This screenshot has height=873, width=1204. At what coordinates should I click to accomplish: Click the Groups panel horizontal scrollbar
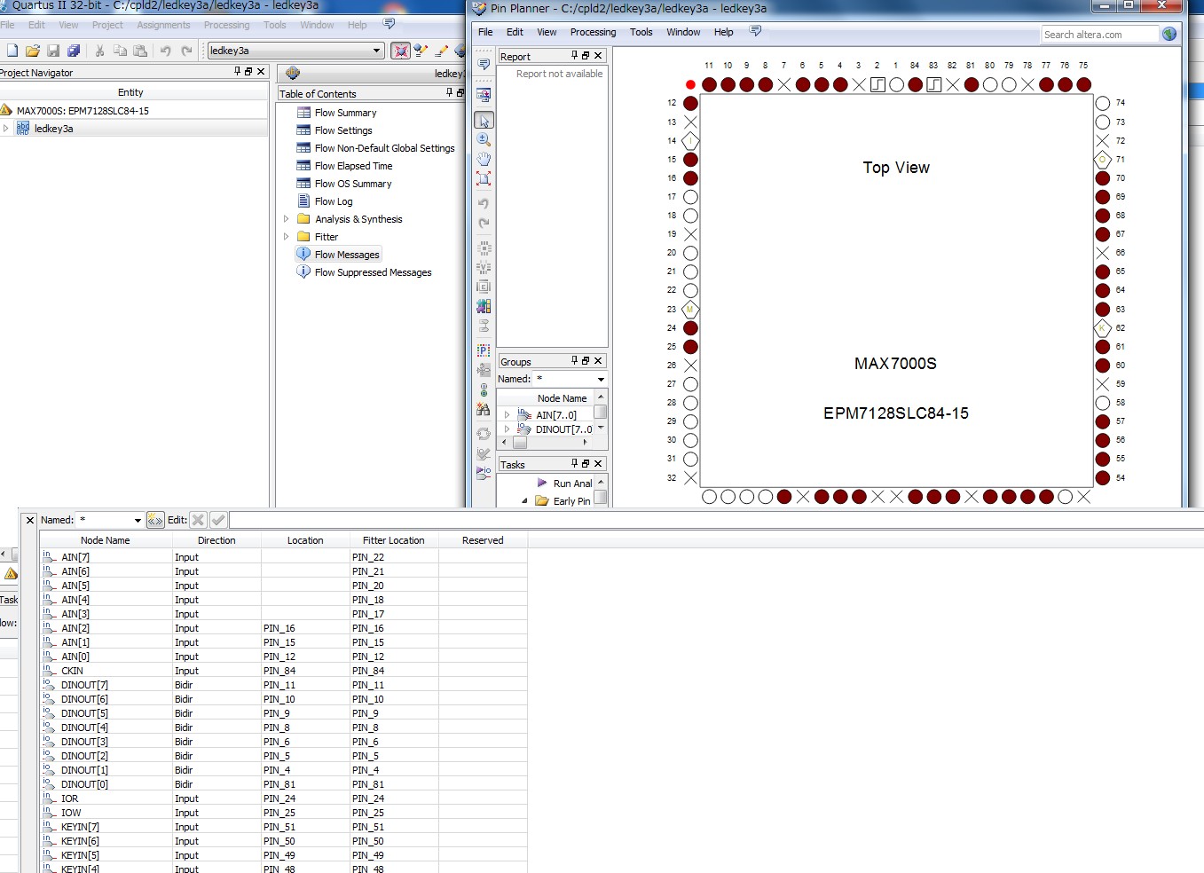545,442
